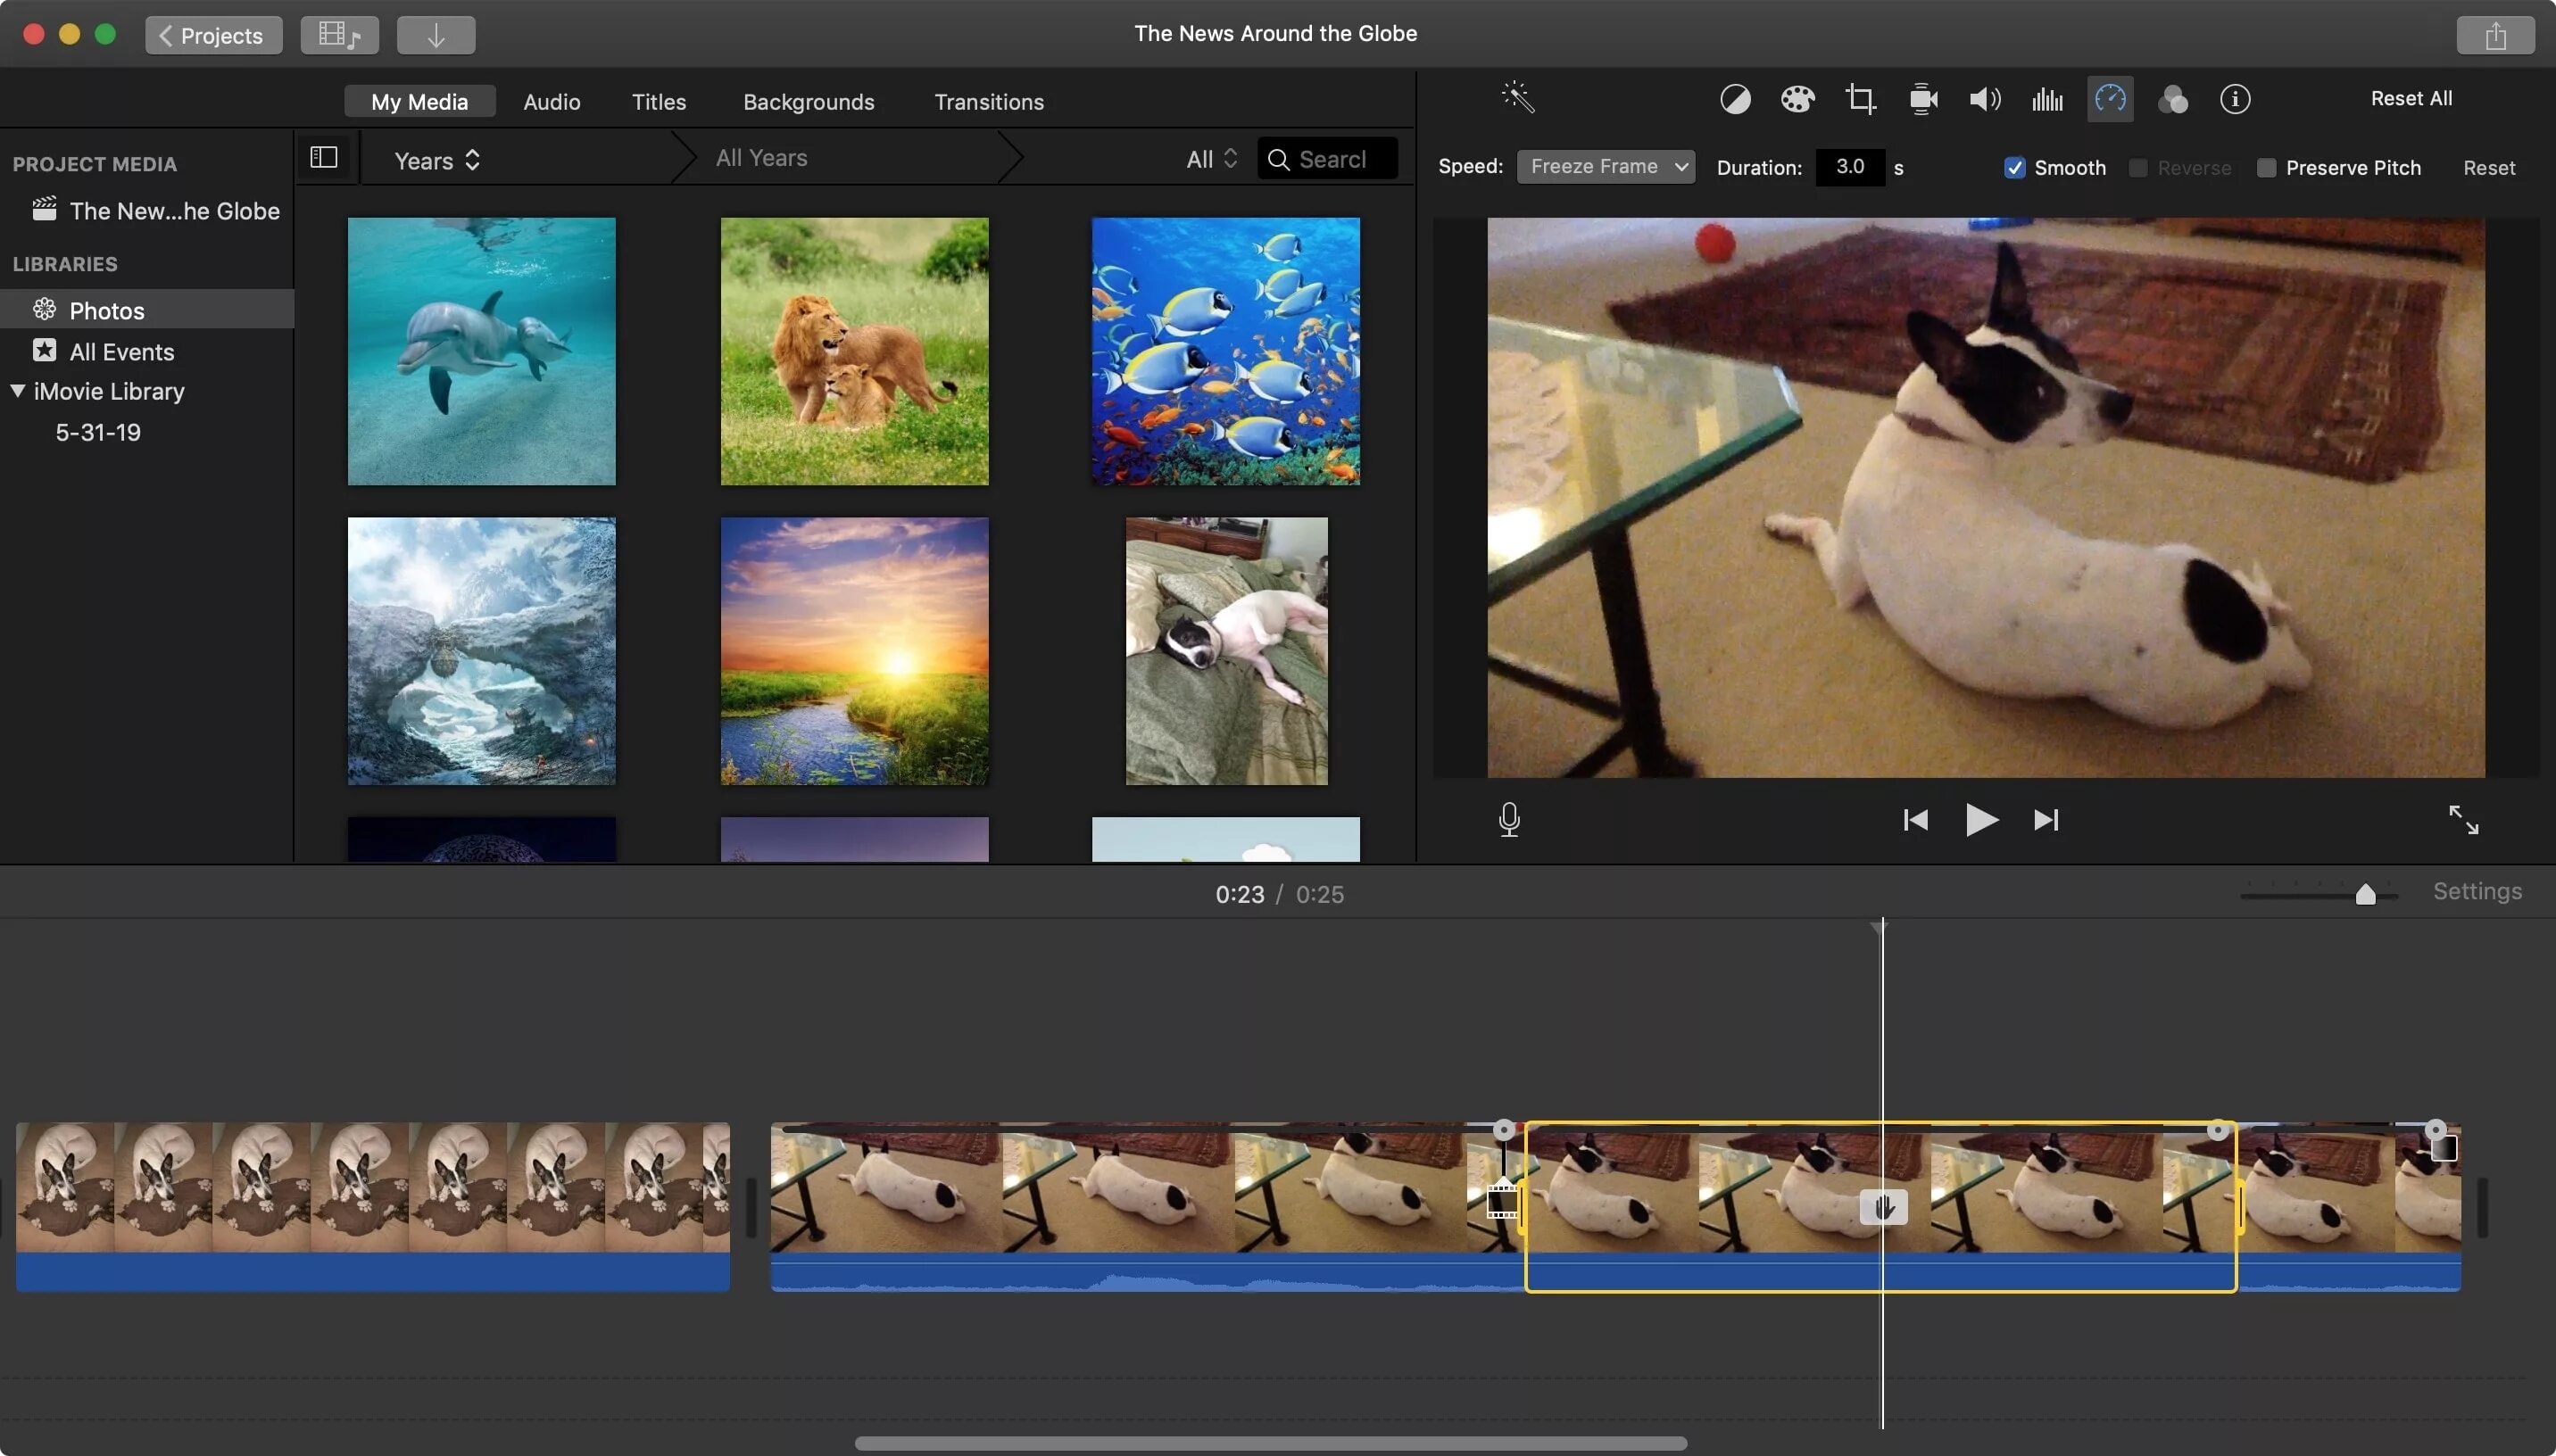Open noise reduction and equalizer tool
Viewport: 2556px width, 1456px height.
(x=2047, y=99)
